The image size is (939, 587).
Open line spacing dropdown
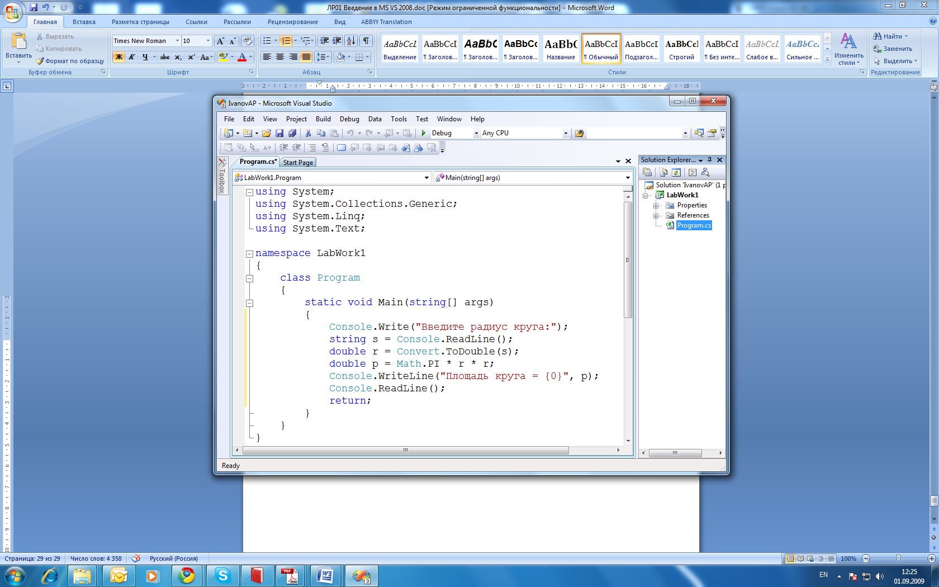click(x=323, y=57)
